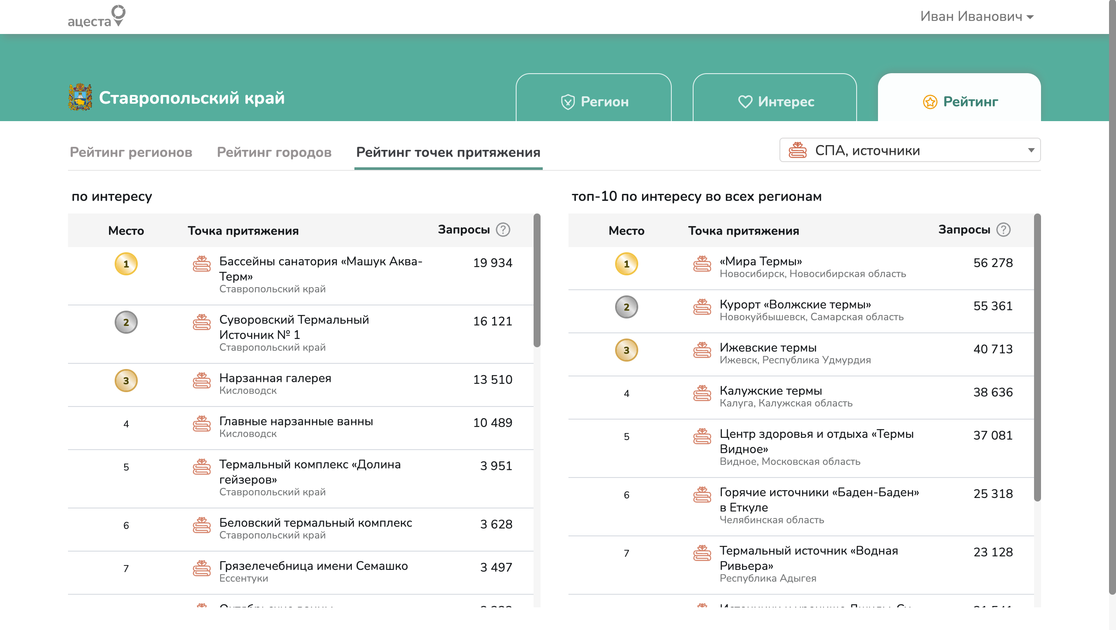This screenshot has height=630, width=1116.
Task: Click the 3 951 requests value
Action: coord(496,466)
